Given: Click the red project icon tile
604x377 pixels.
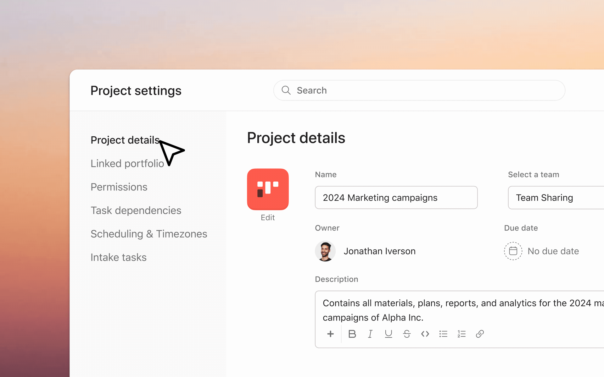Looking at the screenshot, I should point(268,189).
